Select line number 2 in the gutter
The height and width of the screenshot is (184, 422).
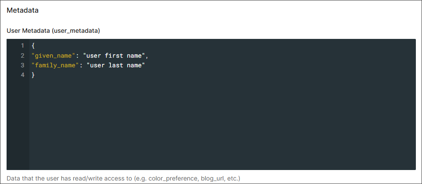[x=23, y=56]
